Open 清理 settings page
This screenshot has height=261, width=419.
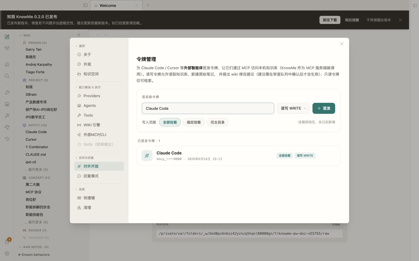(99, 207)
